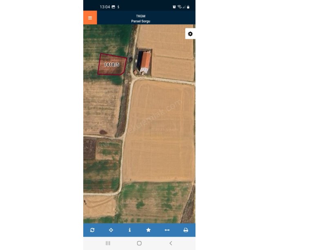
Task: Tap the orange-roofed building on map
Action: tap(145, 62)
